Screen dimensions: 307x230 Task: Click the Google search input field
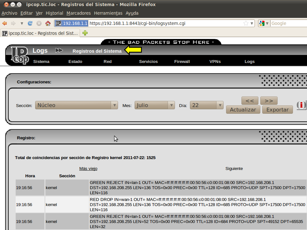point(288,23)
